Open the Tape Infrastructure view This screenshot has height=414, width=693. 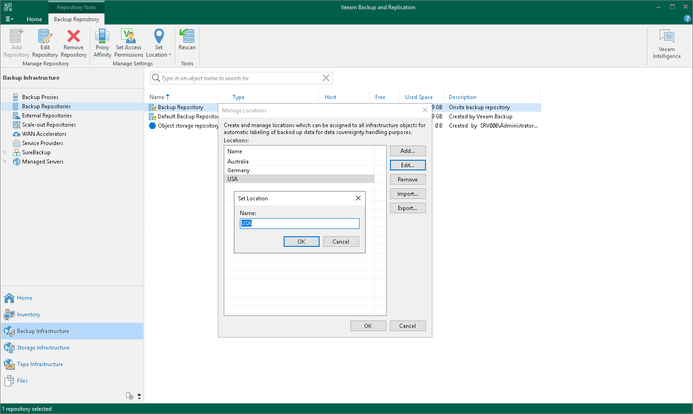(x=40, y=364)
